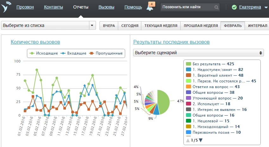Toggle the Пропущенные series in chart legend
This screenshot has width=269, height=147.
106,53
